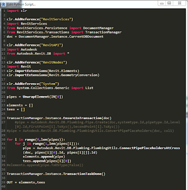Click the Revit R icon in title bar
Image resolution: width=188 pixels, height=190 pixels.
coord(3,4)
